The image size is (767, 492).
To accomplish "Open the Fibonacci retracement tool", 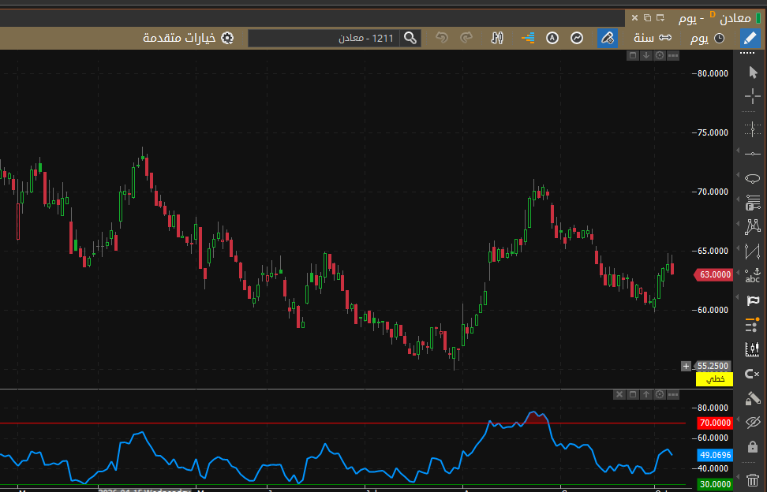I will pyautogui.click(x=752, y=203).
